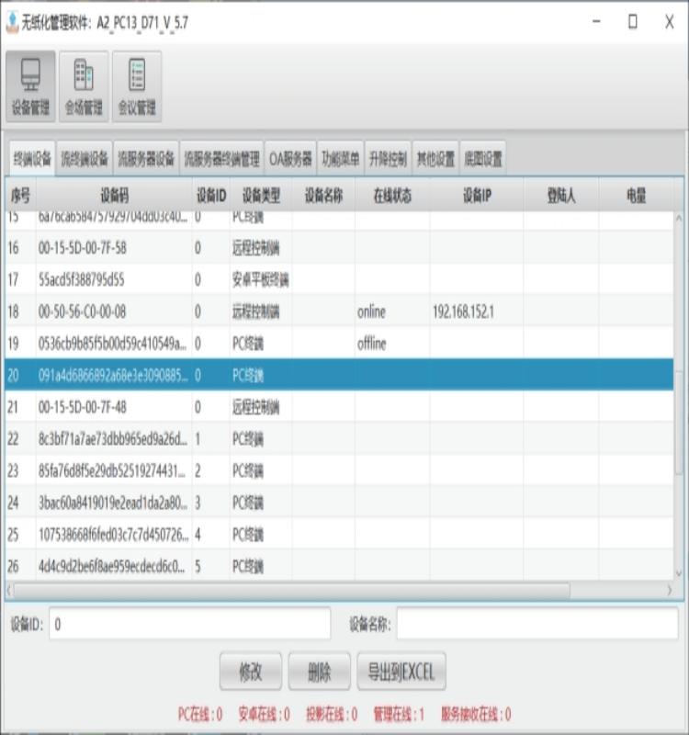The image size is (689, 735).
Task: Select the 升降控制 tab
Action: coord(387,159)
